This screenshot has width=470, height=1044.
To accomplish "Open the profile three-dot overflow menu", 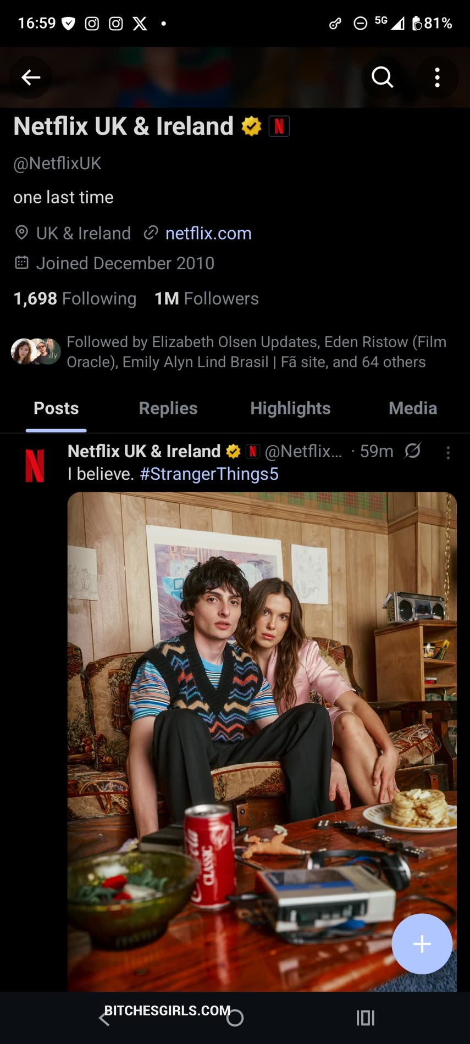I will click(x=438, y=77).
